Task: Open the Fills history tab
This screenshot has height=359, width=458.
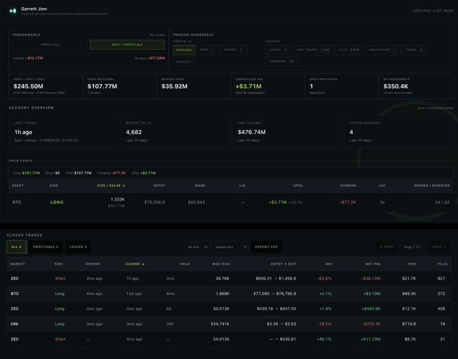Action: 349,50
